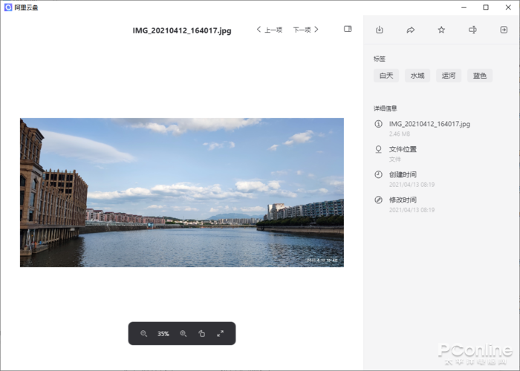Click the rename icon in the right panel

click(x=472, y=30)
